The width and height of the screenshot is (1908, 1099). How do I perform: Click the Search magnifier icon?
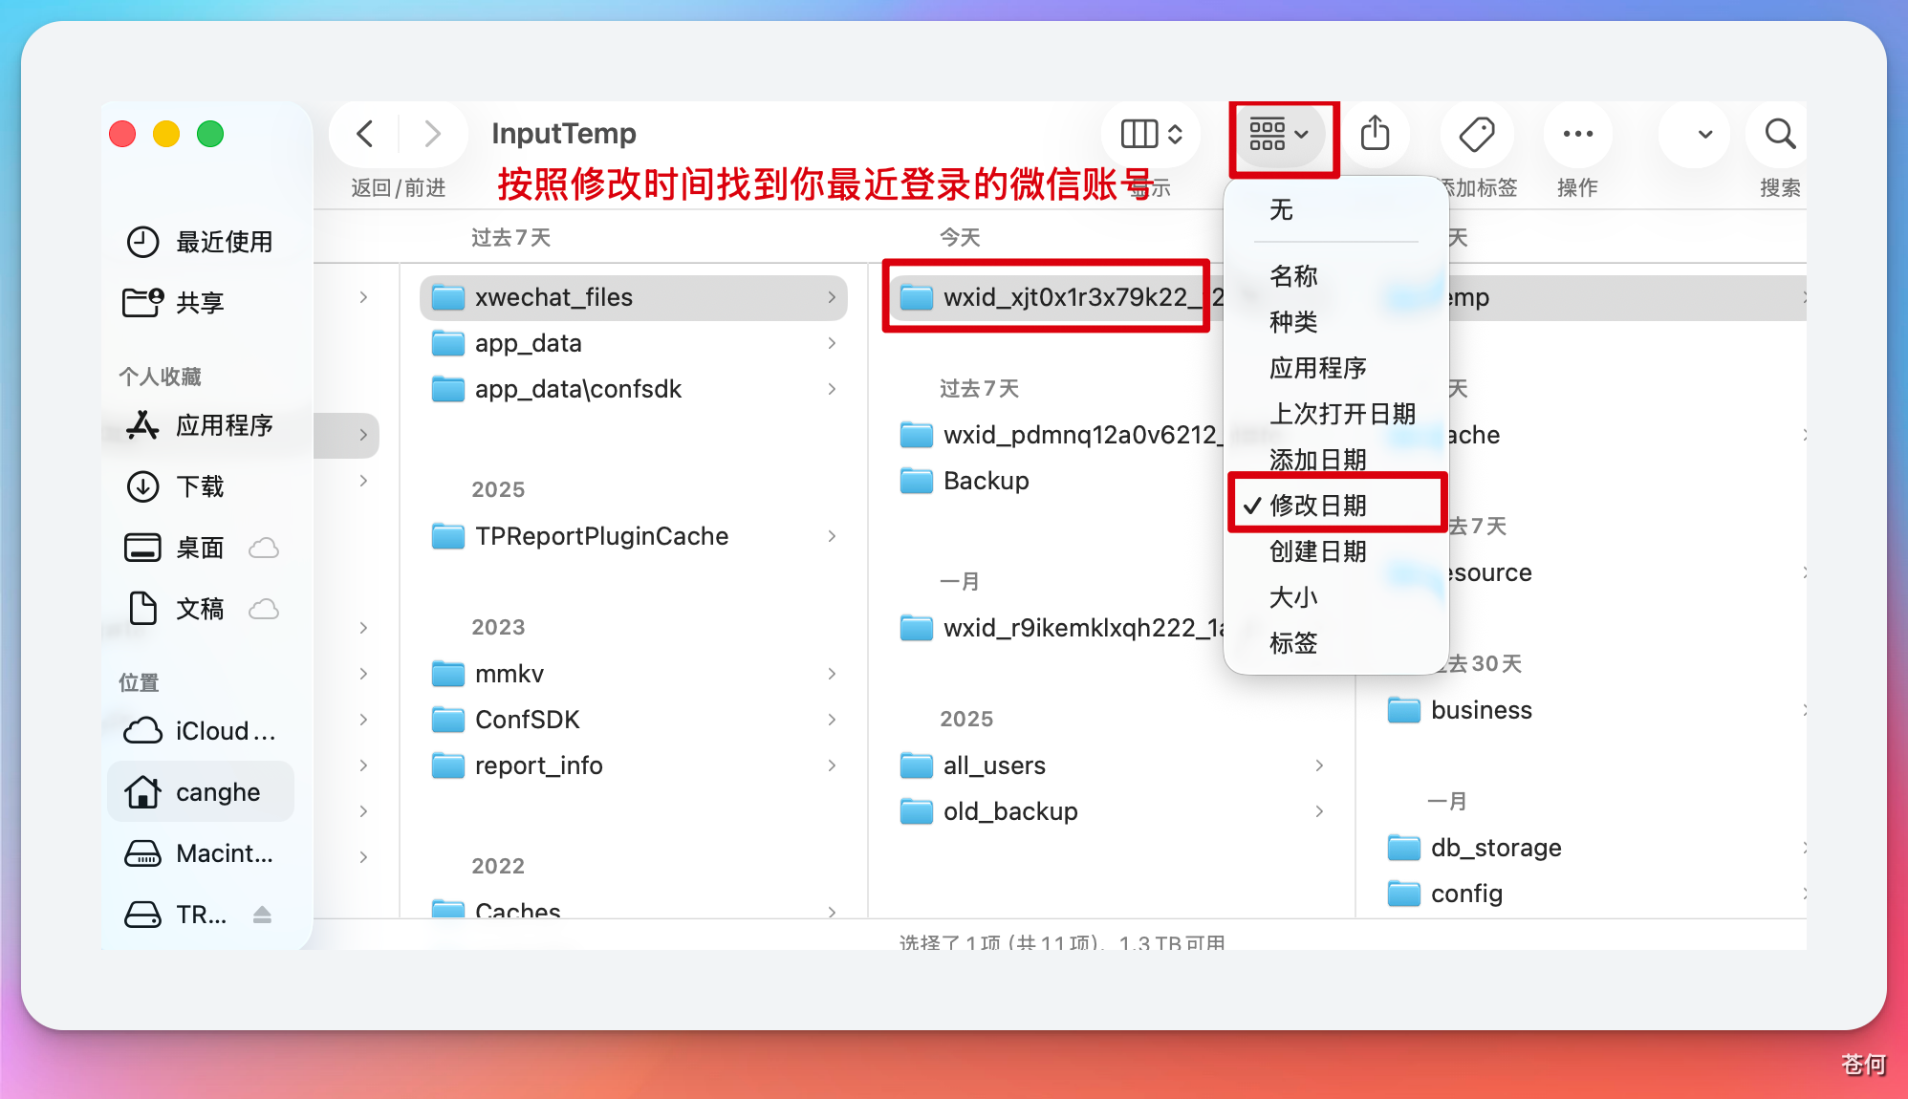pos(1780,134)
